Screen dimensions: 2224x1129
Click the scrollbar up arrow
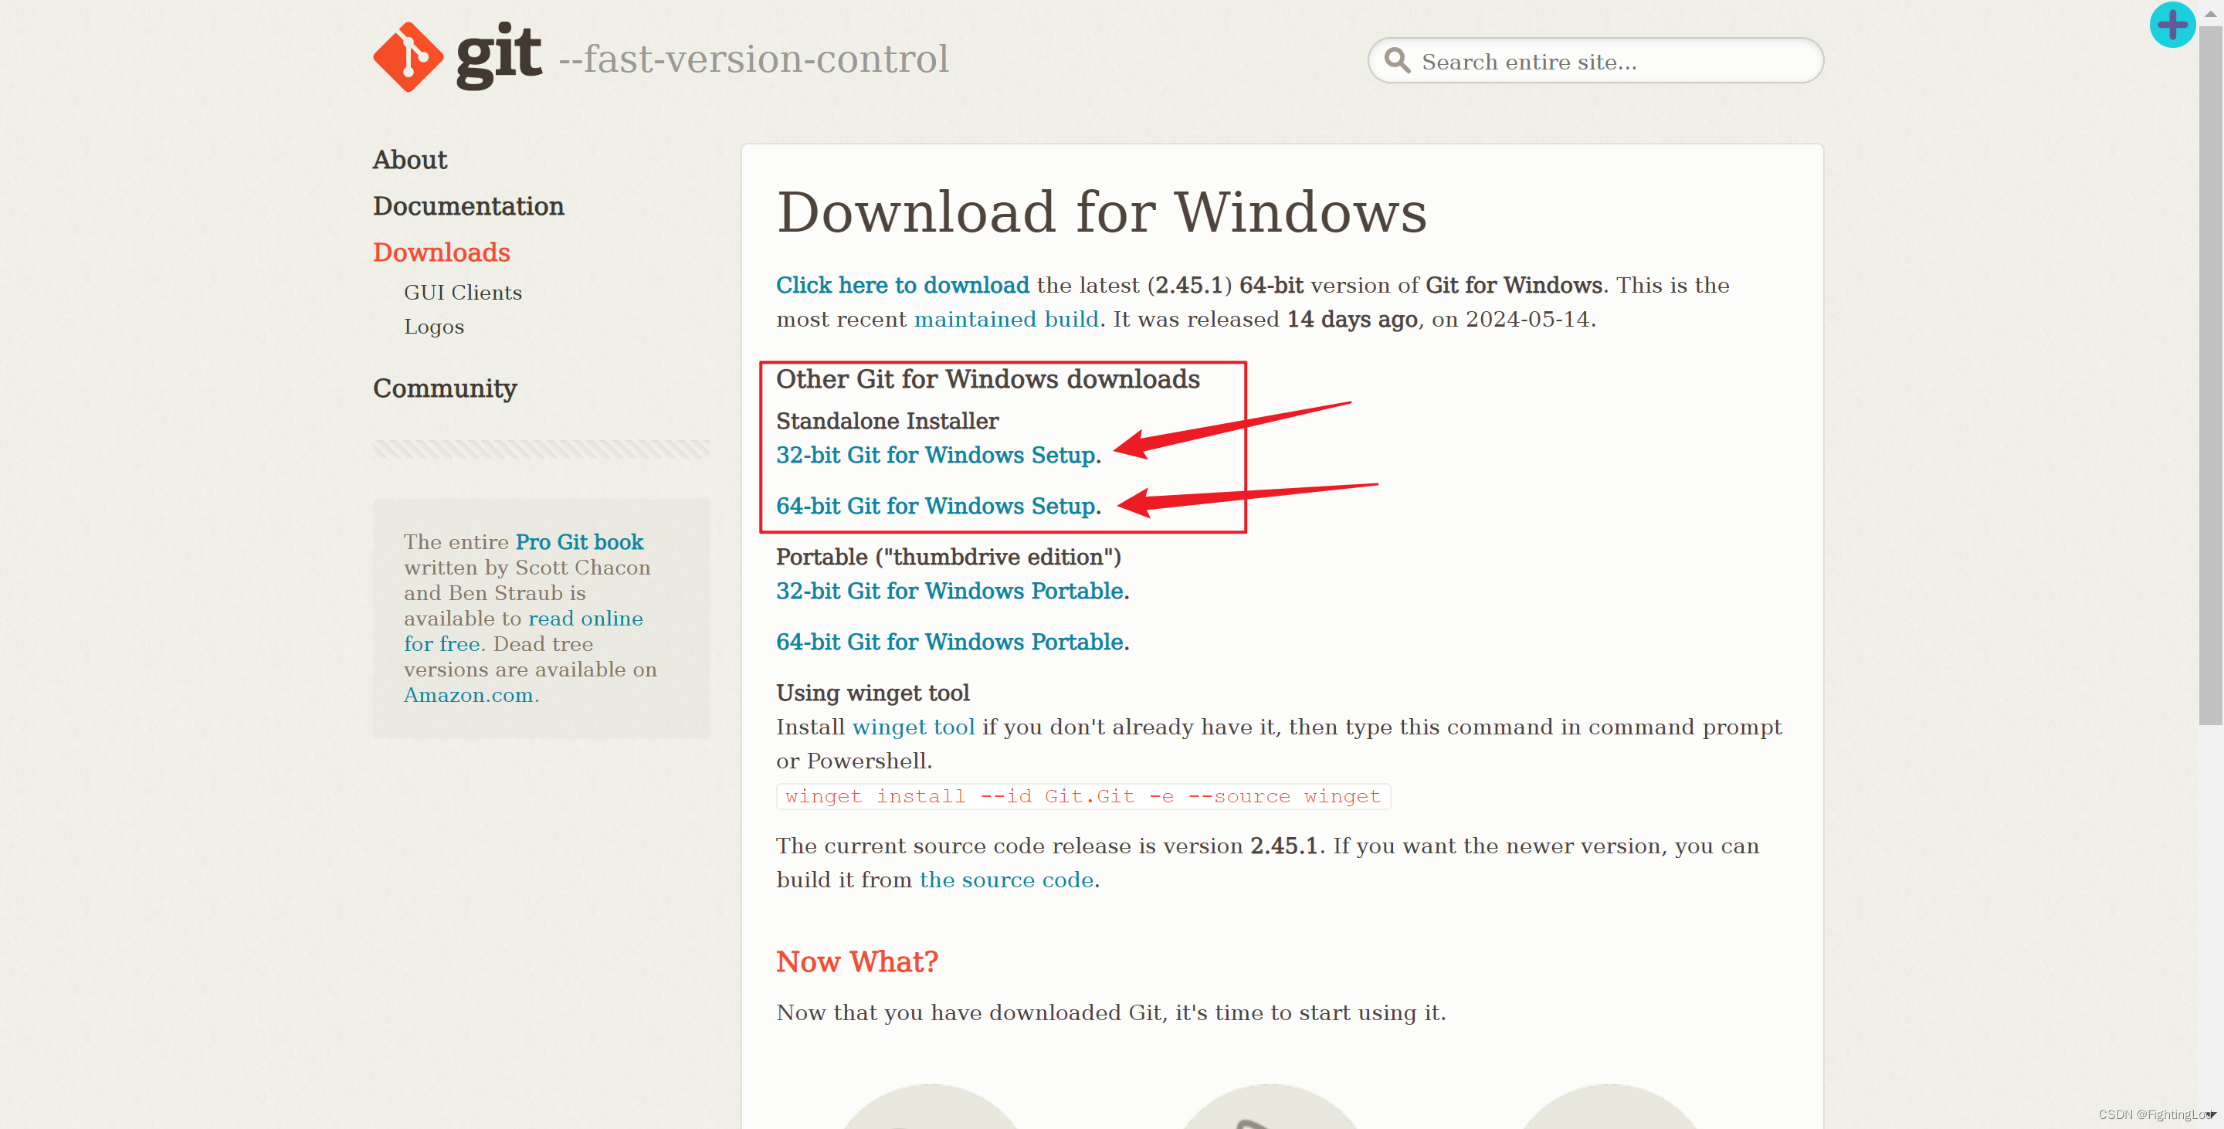pos(2210,13)
